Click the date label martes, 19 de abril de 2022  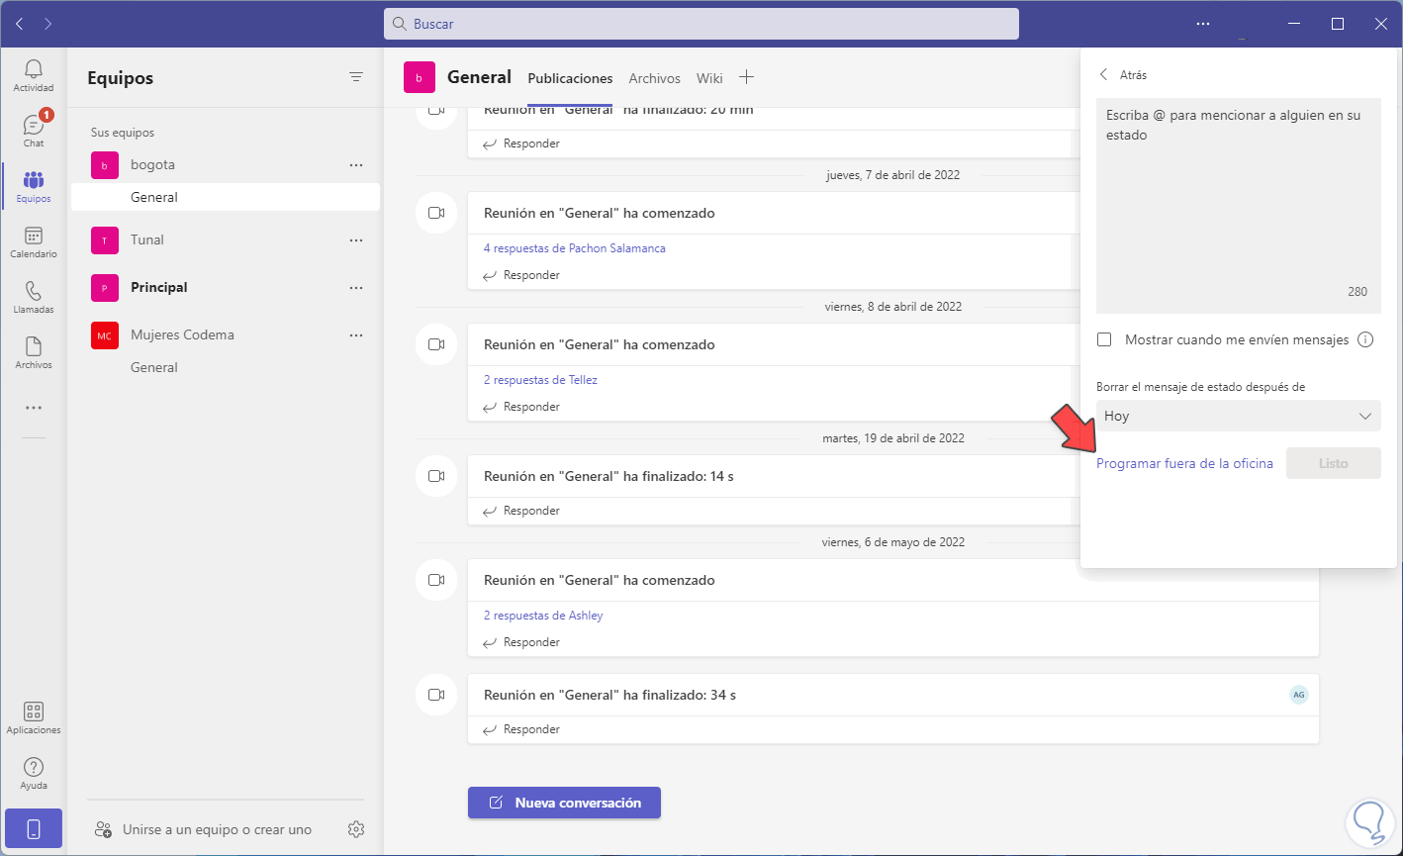(893, 438)
